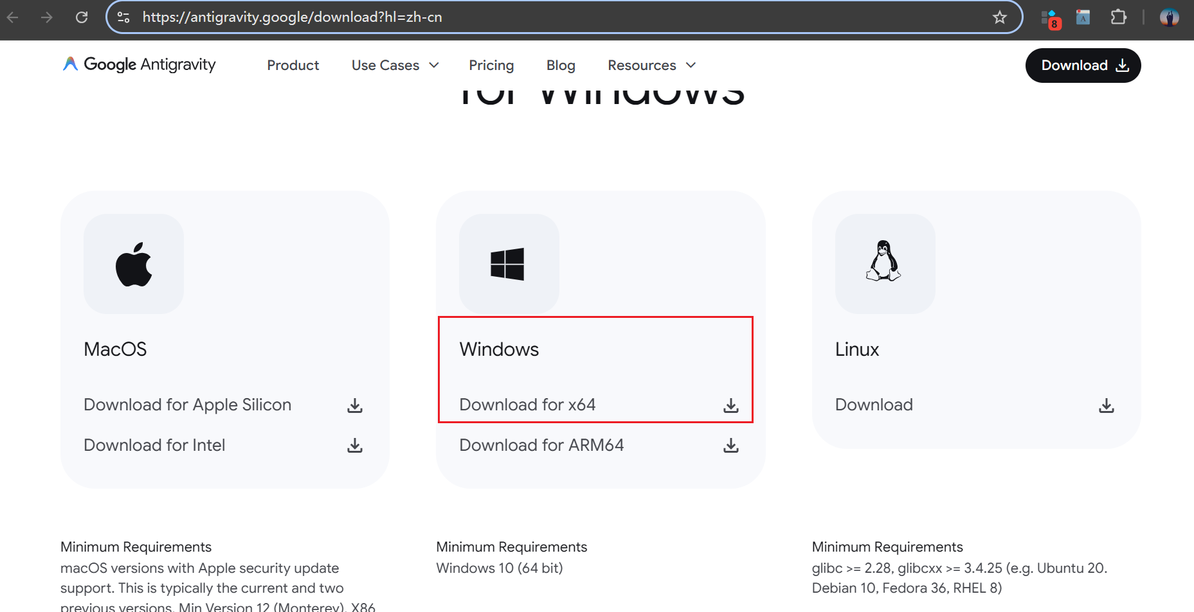This screenshot has height=612, width=1194.
Task: Click the browser profile avatar
Action: point(1170,17)
